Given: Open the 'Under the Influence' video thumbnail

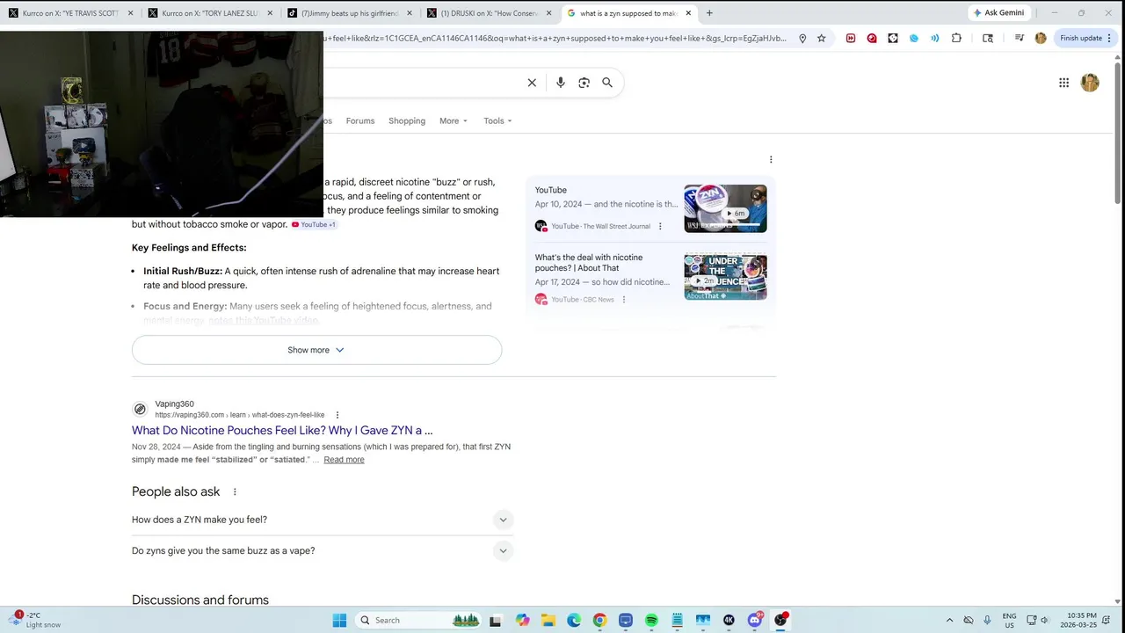Looking at the screenshot, I should tap(725, 277).
